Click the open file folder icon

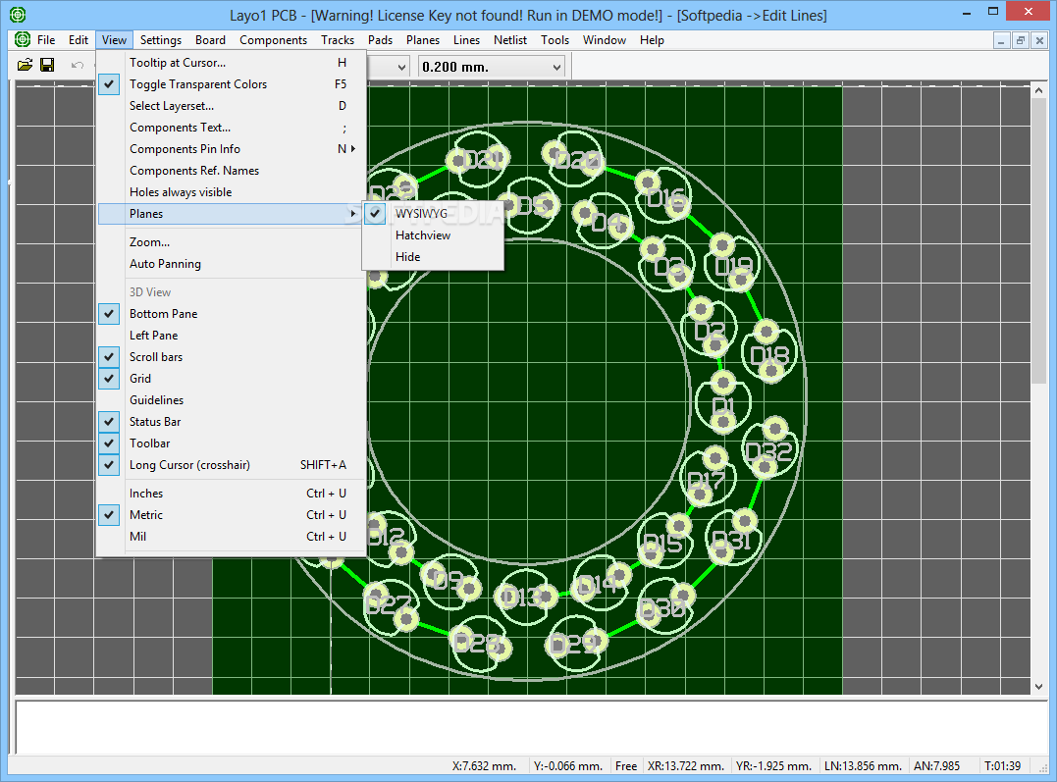click(25, 66)
